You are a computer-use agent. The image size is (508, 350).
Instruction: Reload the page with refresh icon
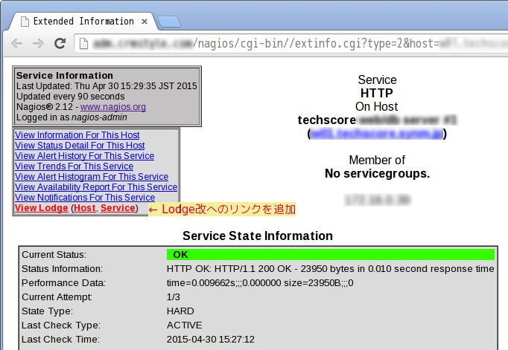pyautogui.click(x=60, y=43)
